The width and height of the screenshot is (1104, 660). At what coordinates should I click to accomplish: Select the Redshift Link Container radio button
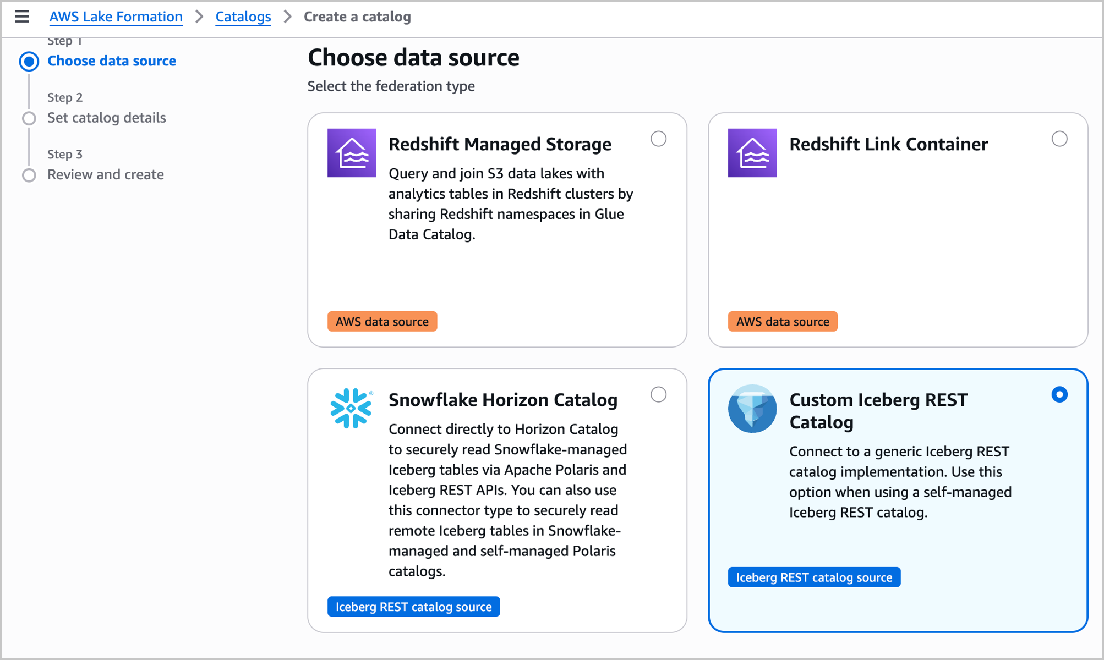pyautogui.click(x=1059, y=139)
